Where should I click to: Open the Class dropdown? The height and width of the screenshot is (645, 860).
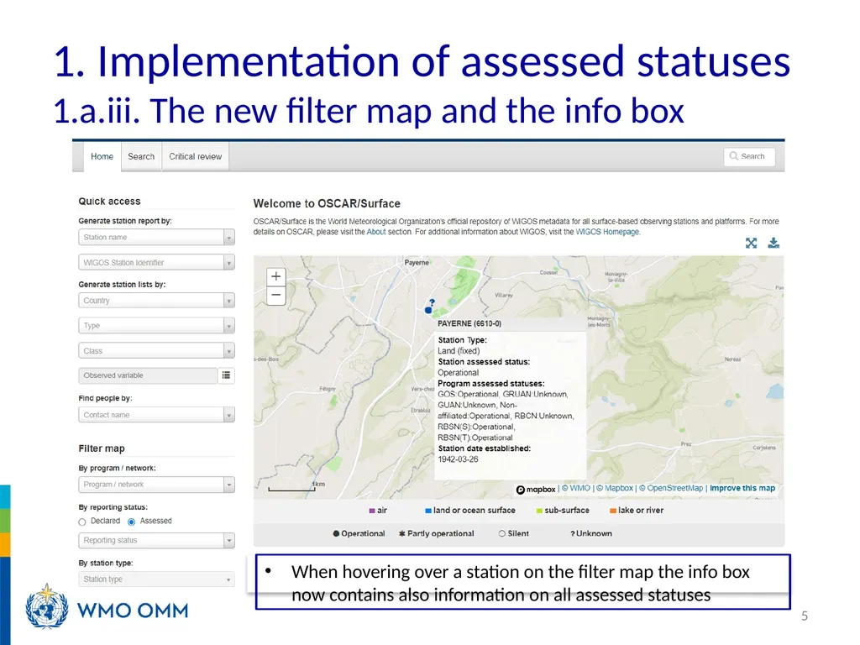[156, 350]
